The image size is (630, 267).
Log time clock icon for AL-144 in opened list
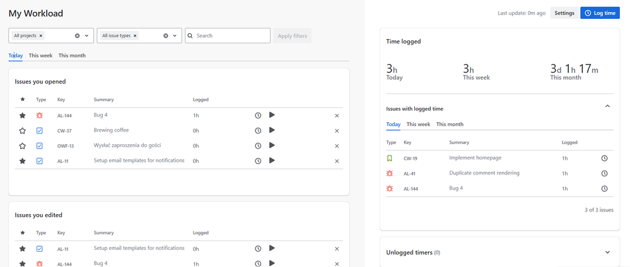pos(258,116)
